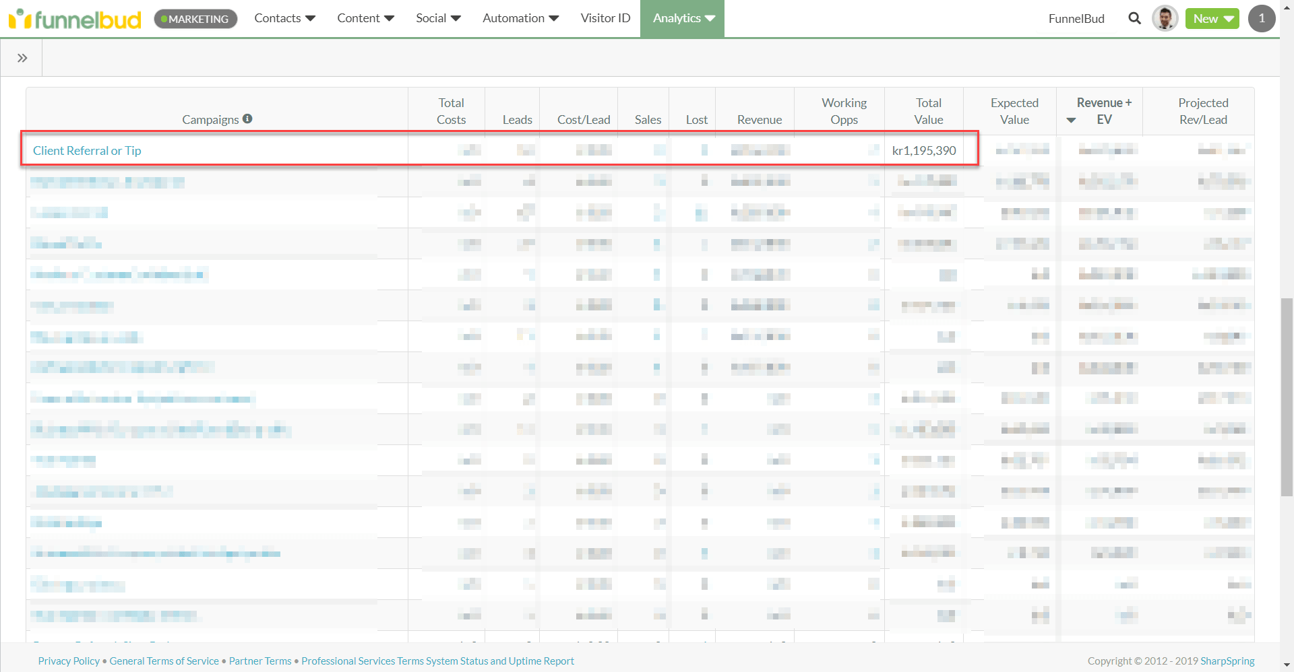
Task: Expand the Content dropdown menu
Action: [365, 18]
